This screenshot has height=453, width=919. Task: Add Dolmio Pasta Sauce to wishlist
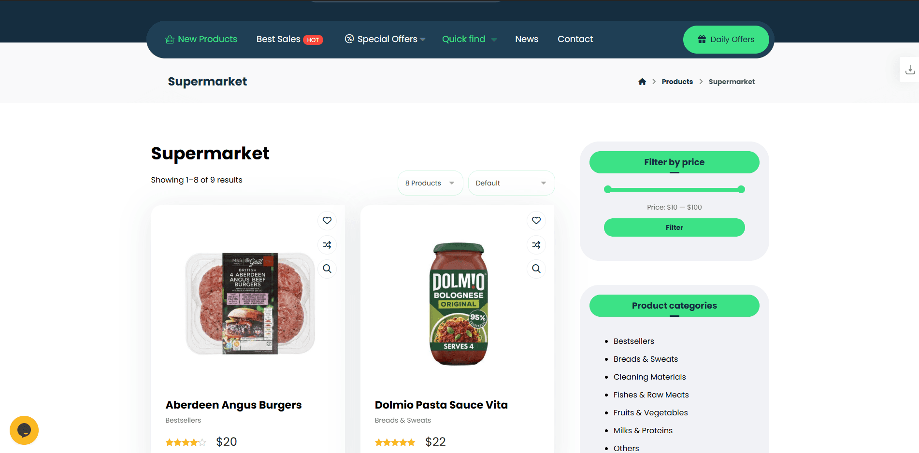[536, 221]
